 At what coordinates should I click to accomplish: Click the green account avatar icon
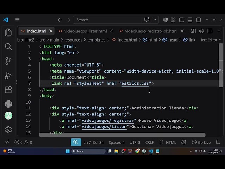coord(8,115)
